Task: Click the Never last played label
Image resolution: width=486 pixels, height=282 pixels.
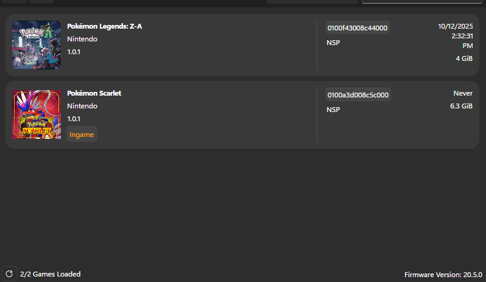Action: tap(463, 93)
